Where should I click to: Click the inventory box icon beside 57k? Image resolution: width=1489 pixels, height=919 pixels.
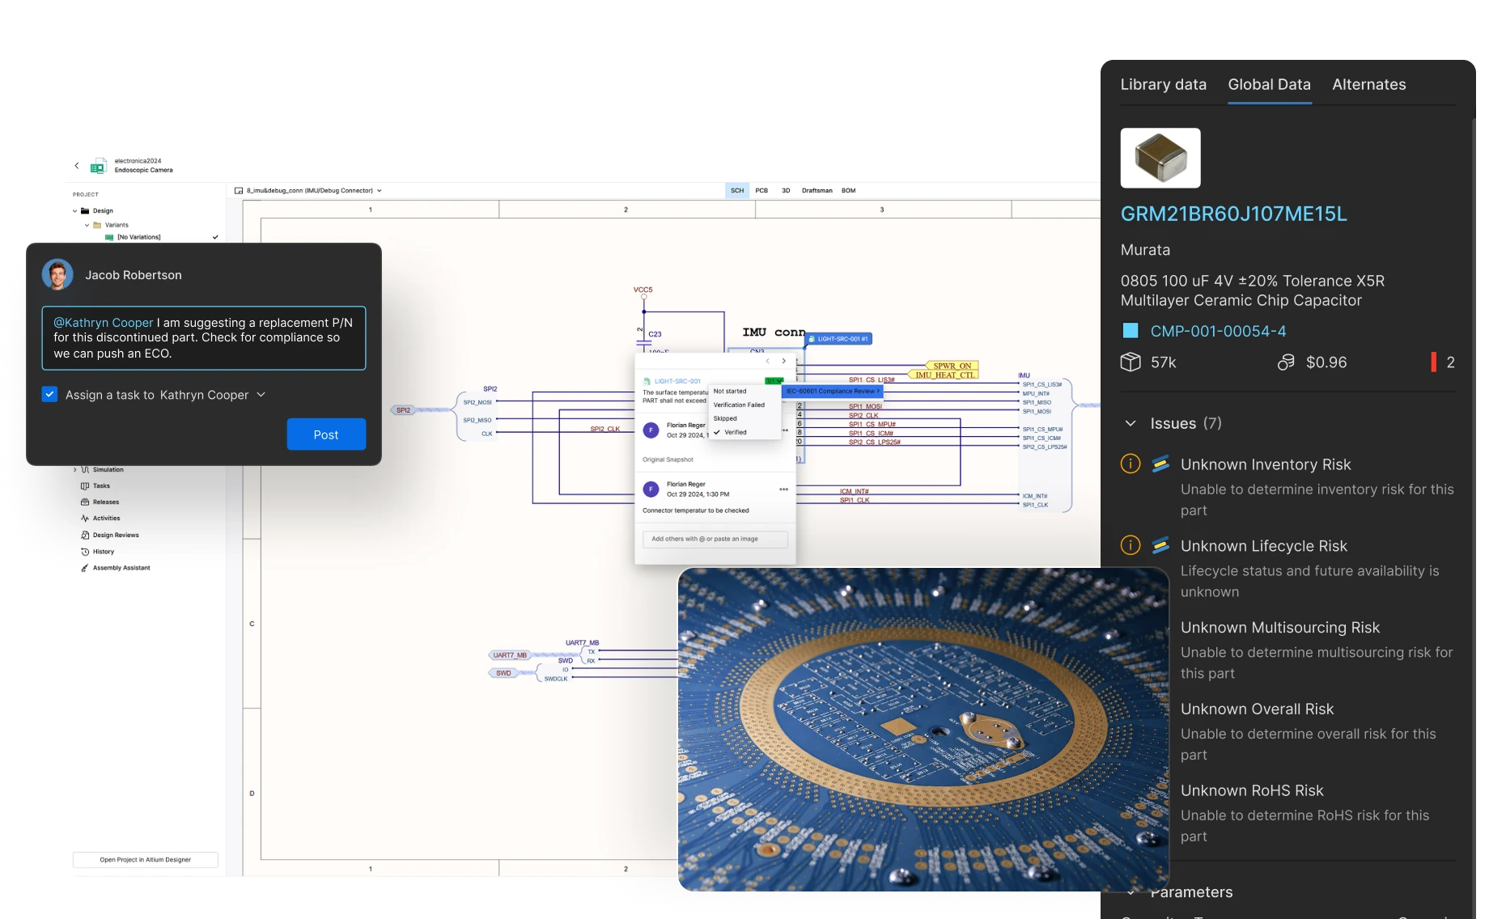(1131, 362)
